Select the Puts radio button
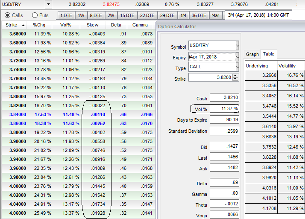The width and height of the screenshot is (305, 219). pos(35,15)
